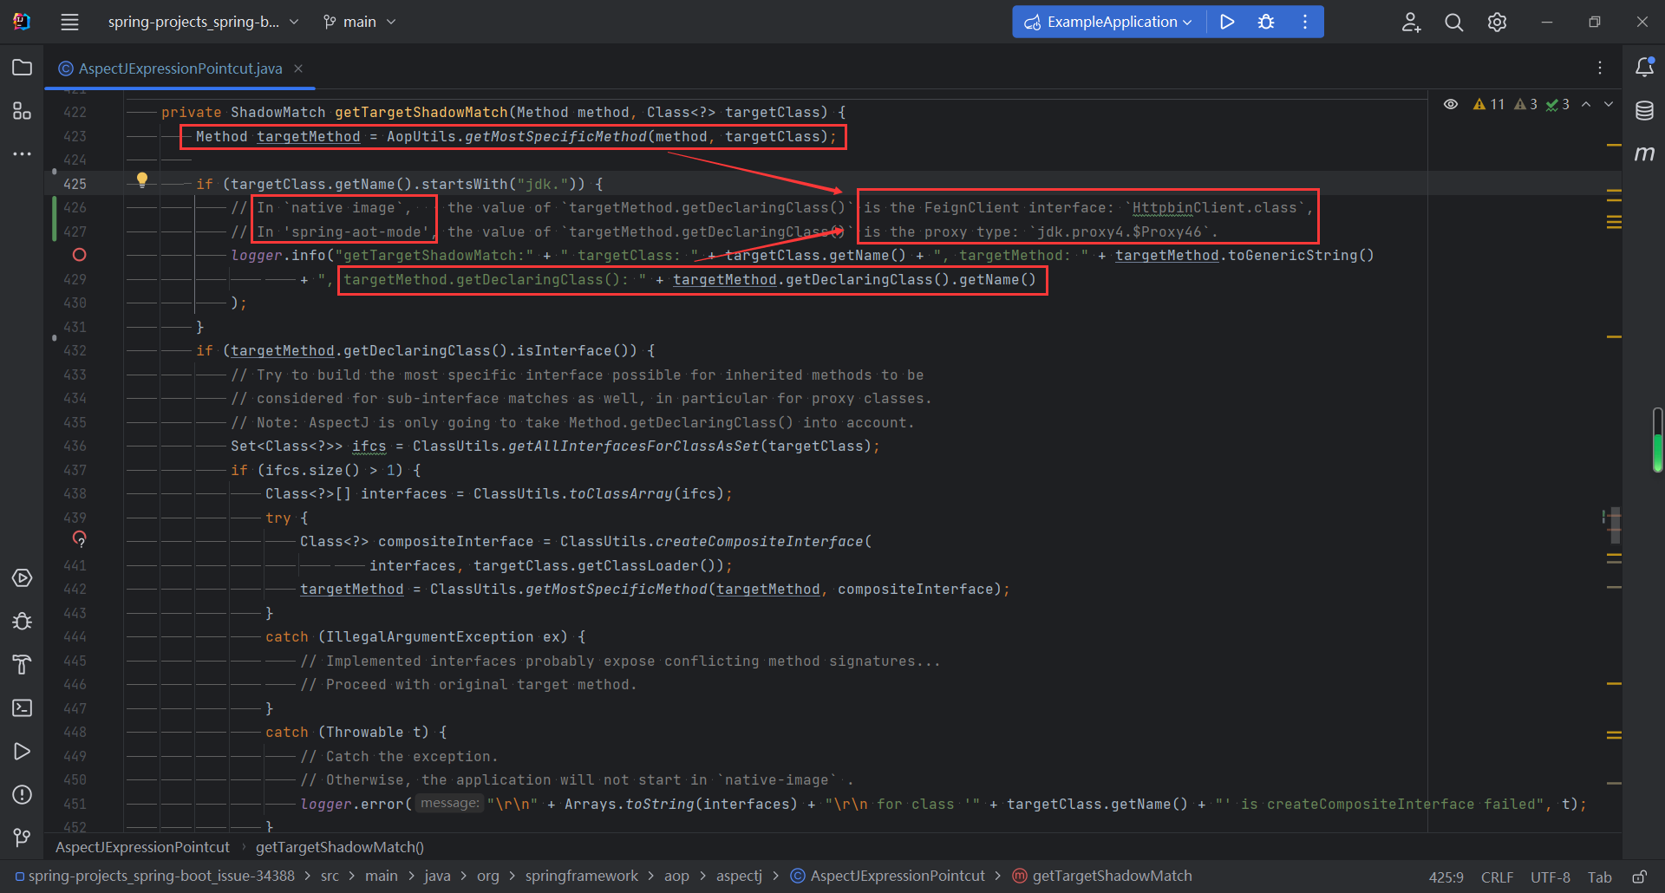Toggle the breakpoint on line 428

point(79,255)
